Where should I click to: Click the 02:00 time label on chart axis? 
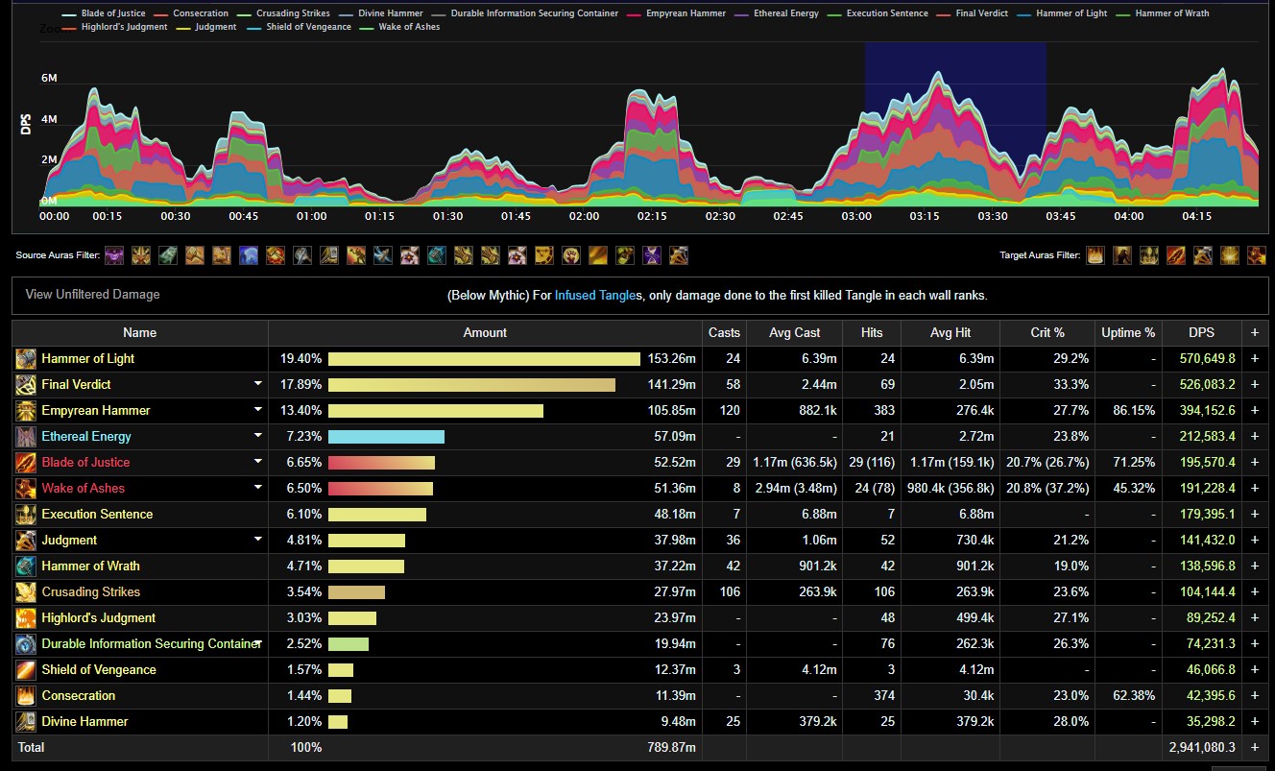pyautogui.click(x=585, y=216)
